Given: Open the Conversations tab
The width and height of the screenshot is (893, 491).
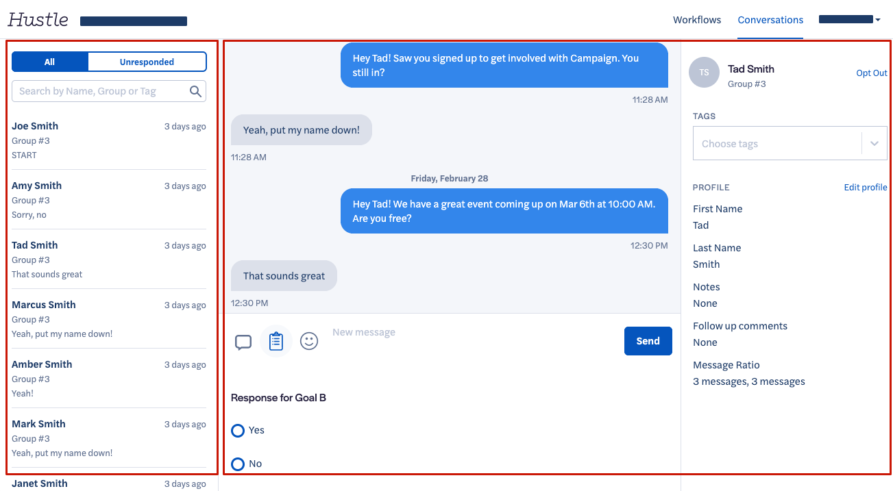Looking at the screenshot, I should coord(770,20).
